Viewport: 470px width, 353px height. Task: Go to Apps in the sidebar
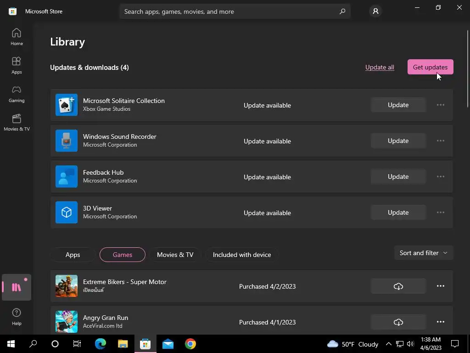[17, 65]
